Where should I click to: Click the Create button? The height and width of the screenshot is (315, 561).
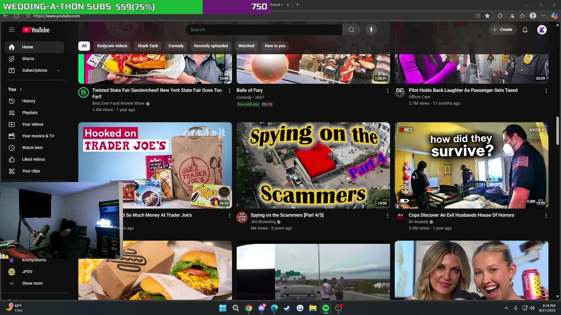pyautogui.click(x=502, y=30)
